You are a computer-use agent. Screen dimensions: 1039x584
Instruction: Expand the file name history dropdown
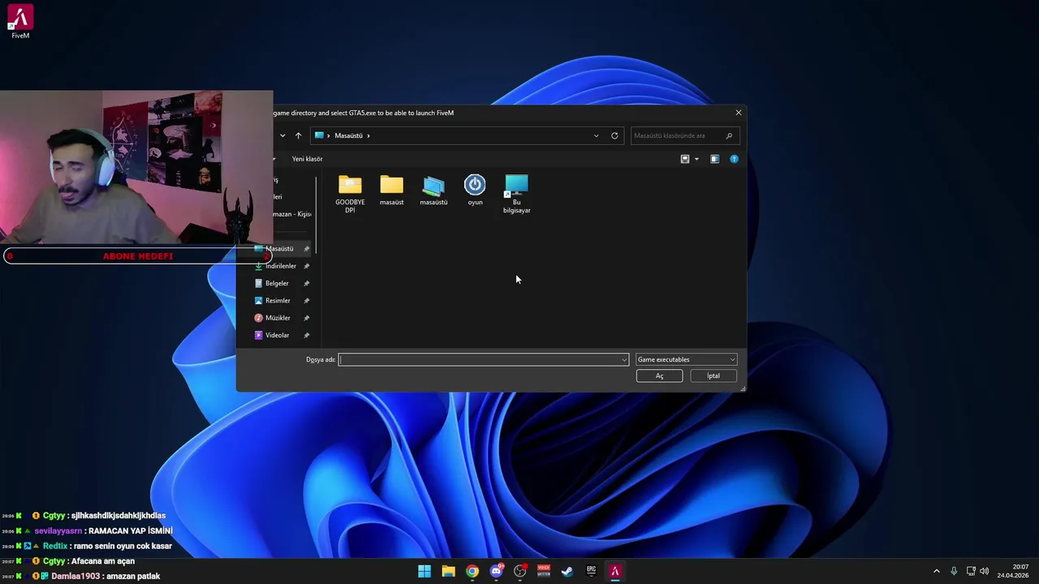[624, 359]
